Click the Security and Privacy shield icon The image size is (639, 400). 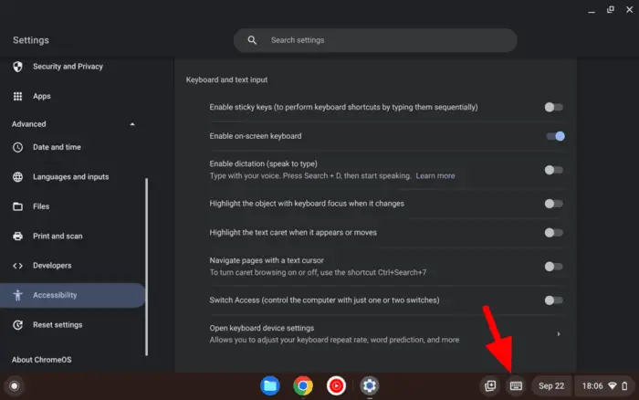[x=17, y=67]
